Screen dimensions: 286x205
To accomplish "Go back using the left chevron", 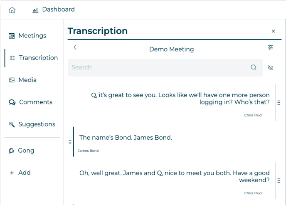I will point(75,47).
